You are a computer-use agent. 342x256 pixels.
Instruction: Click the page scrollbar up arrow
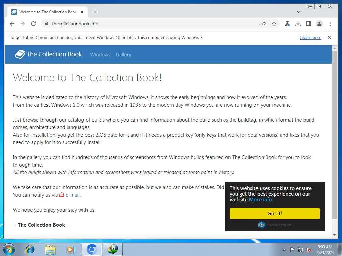(335, 48)
